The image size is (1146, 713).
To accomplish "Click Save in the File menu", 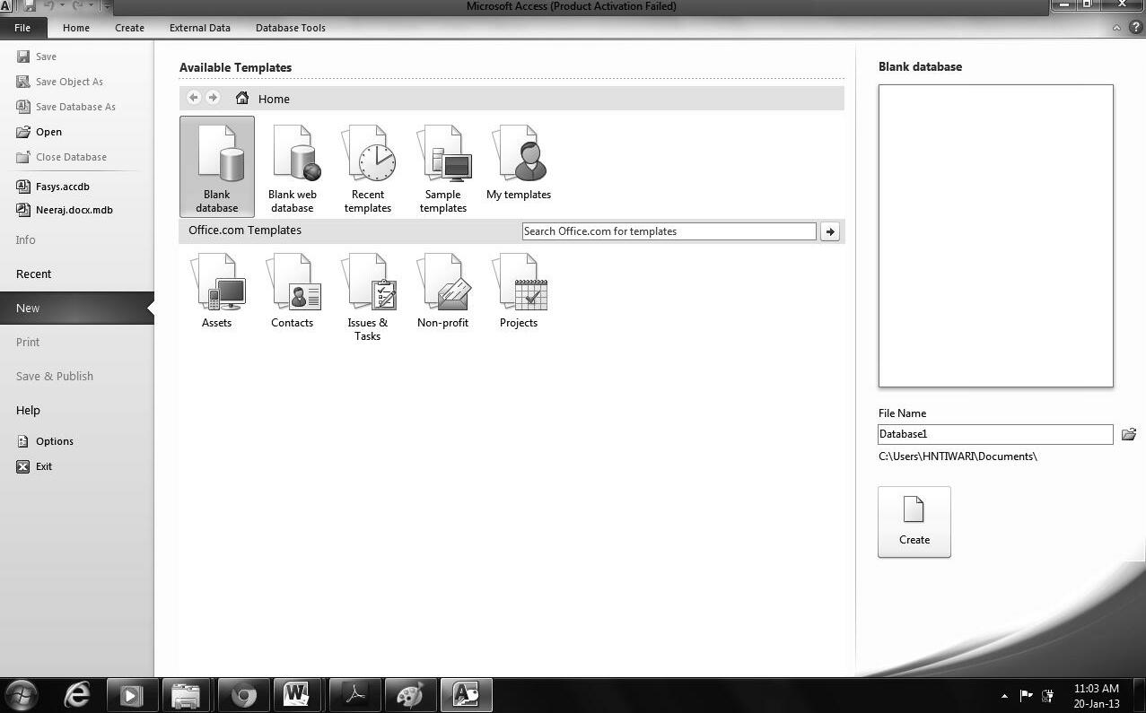I will (x=37, y=57).
